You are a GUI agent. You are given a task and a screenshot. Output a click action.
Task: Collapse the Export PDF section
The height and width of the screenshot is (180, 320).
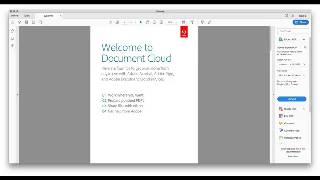point(304,39)
